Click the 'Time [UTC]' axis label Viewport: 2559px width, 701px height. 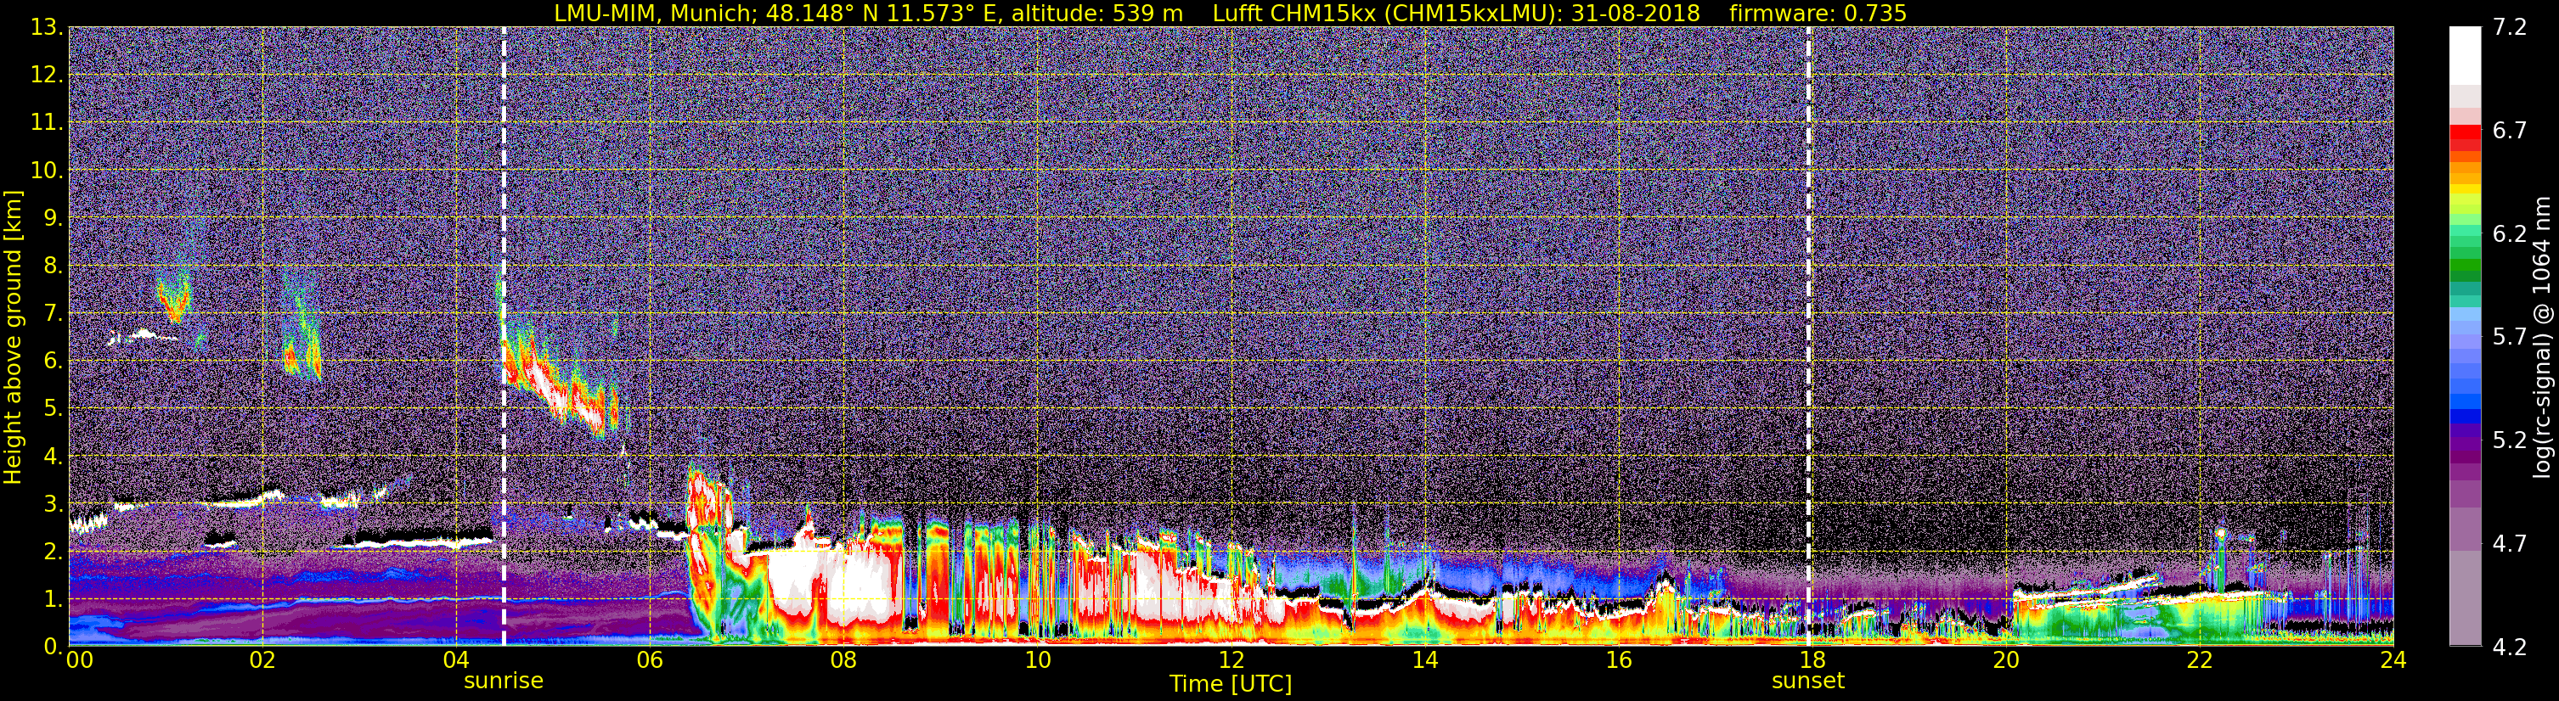tap(1231, 684)
